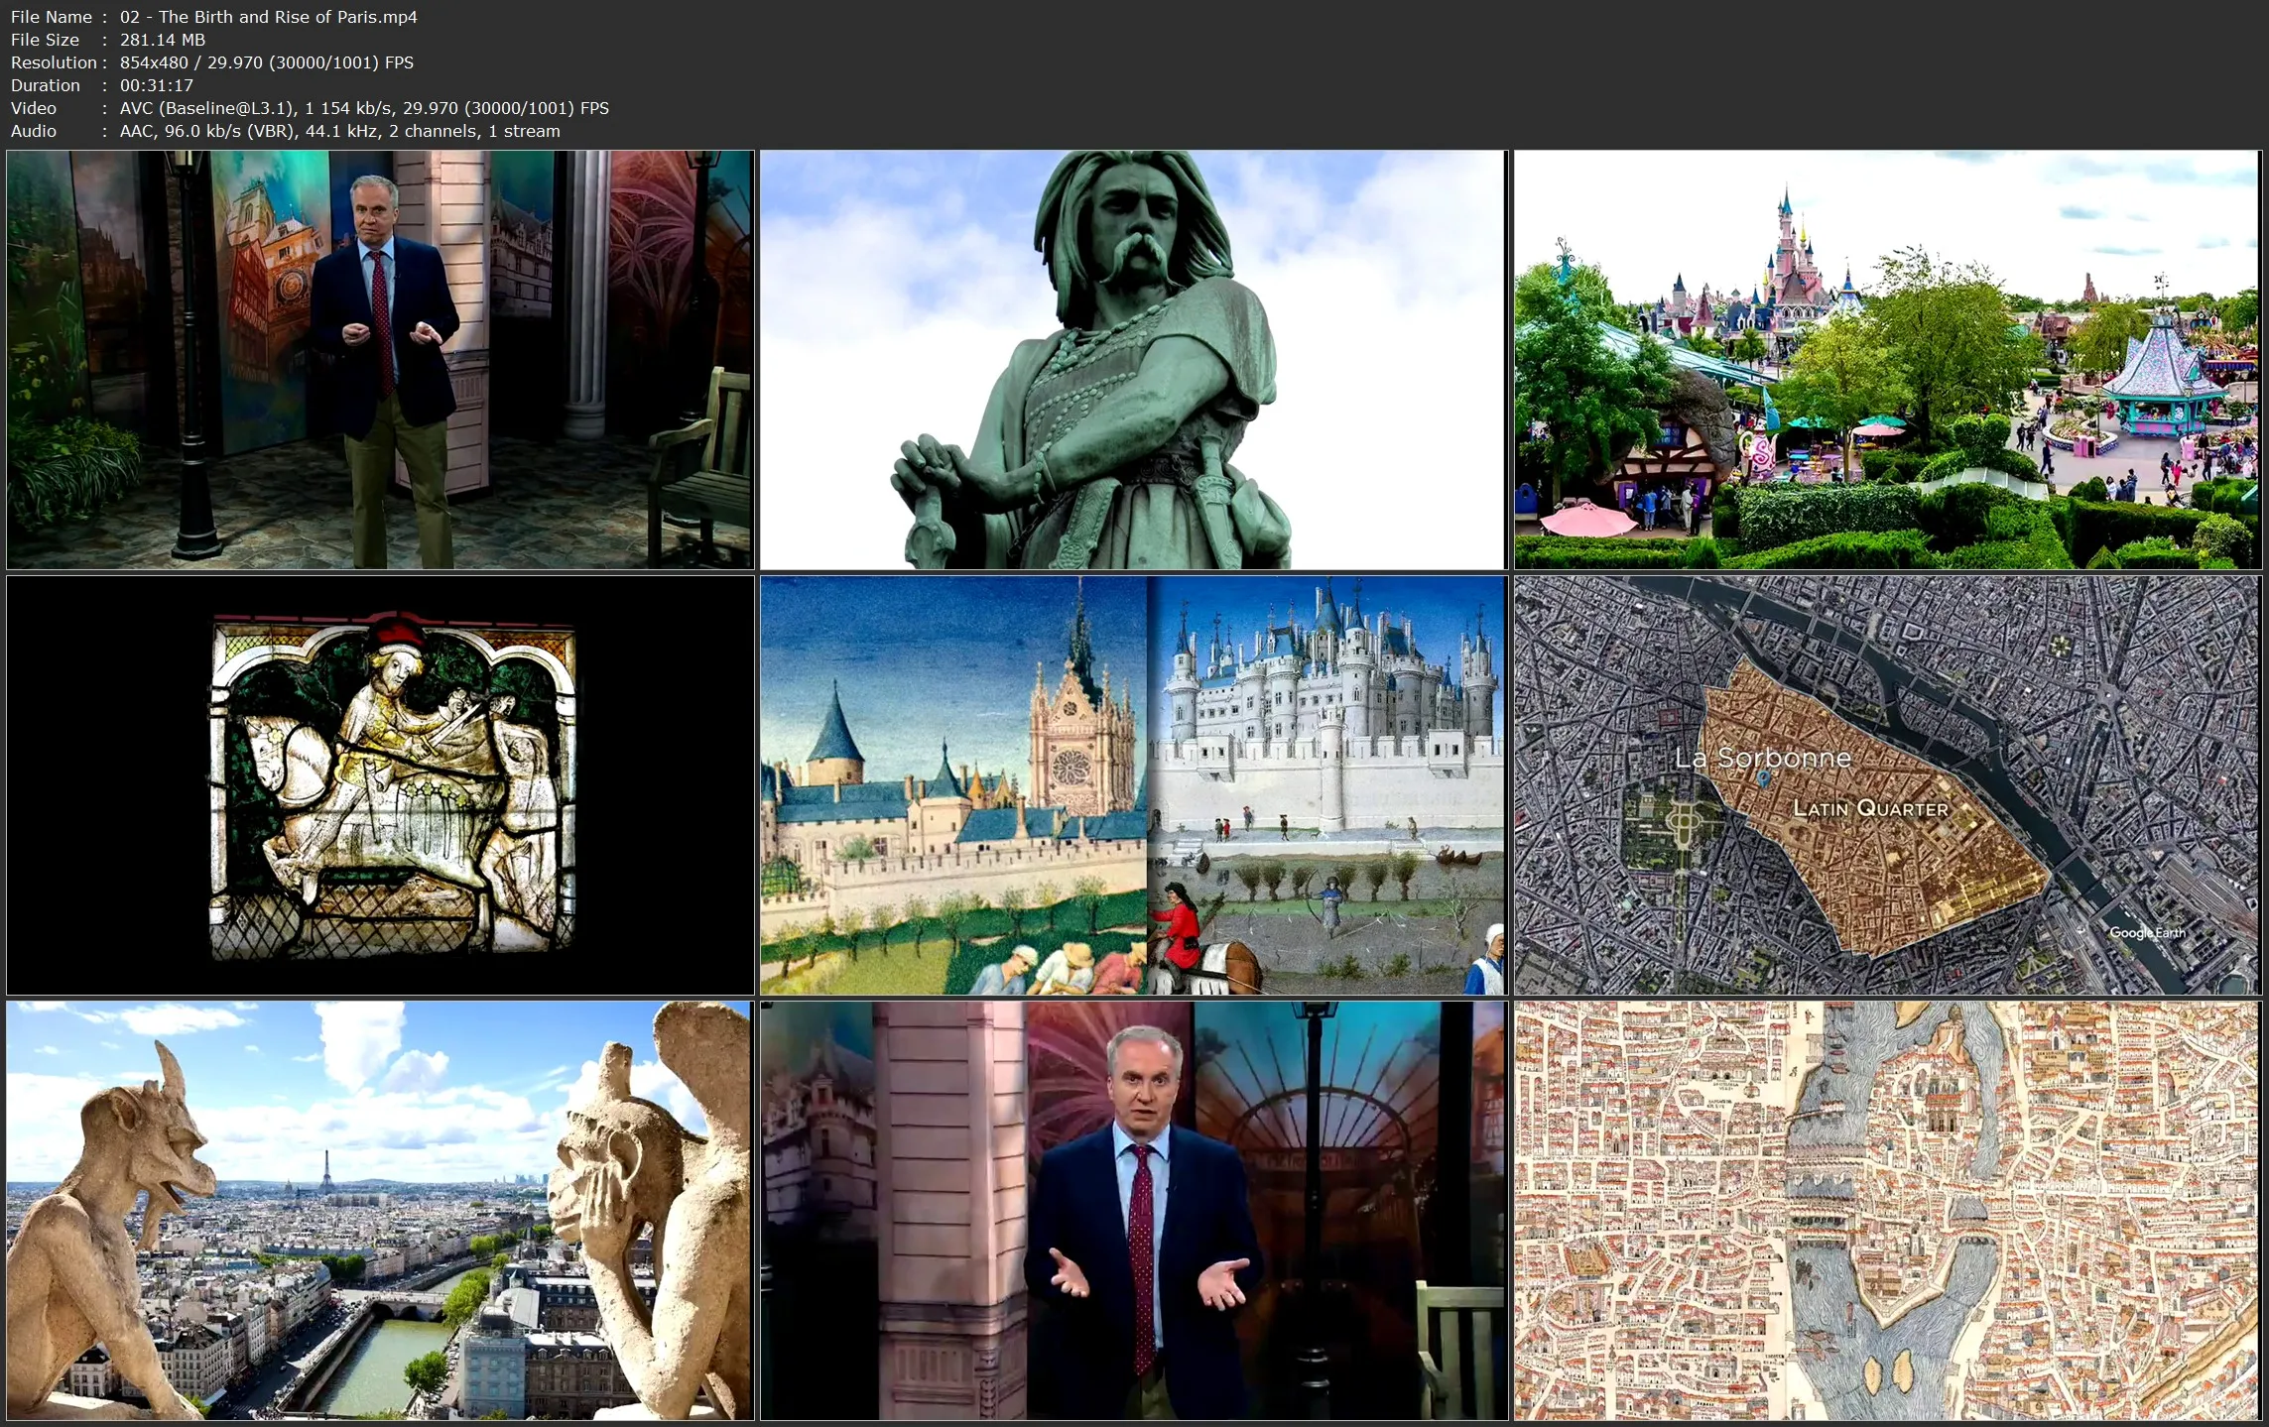Click the 'Duration' label

pos(46,85)
